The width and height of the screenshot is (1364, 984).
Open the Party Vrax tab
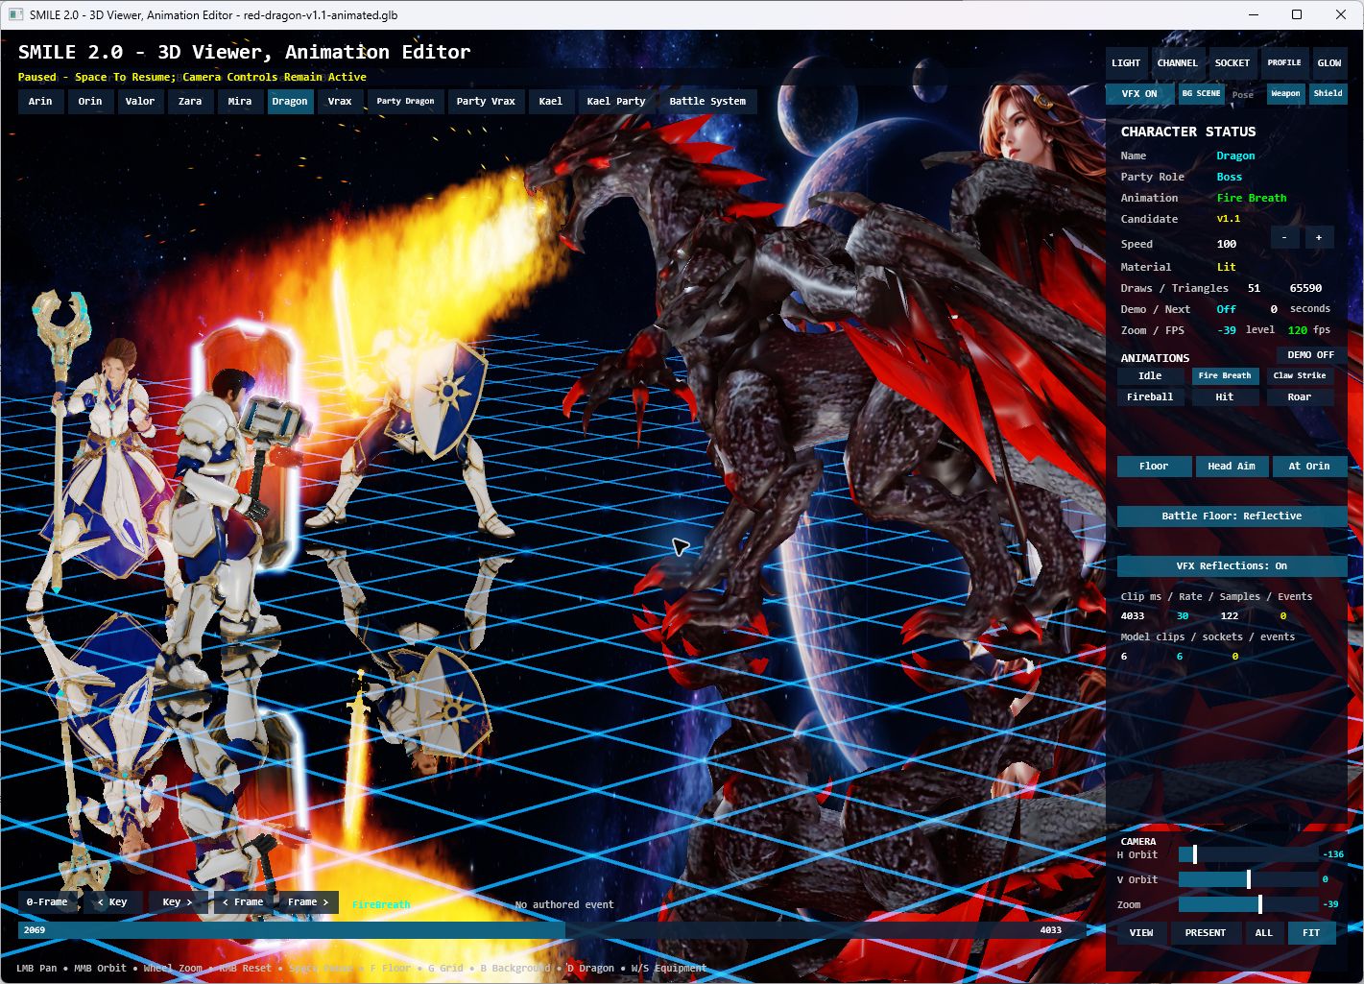point(486,101)
